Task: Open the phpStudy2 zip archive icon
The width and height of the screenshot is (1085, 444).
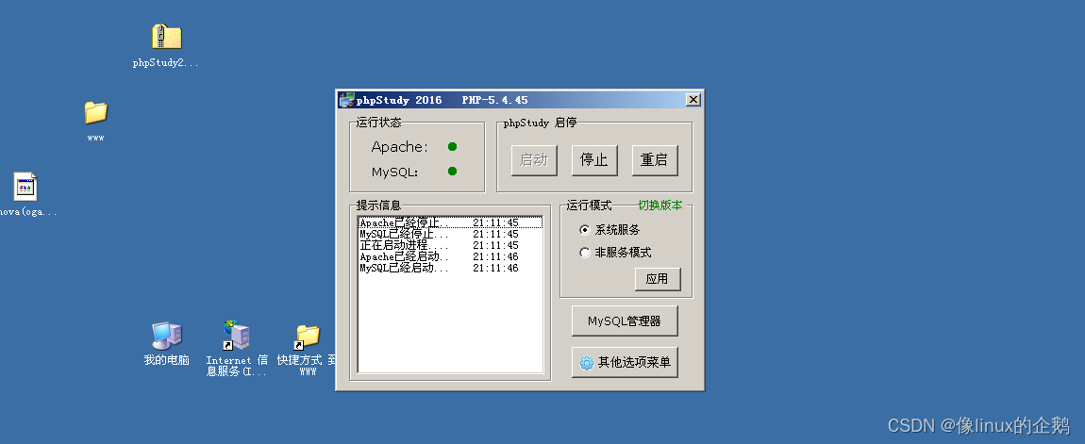Action: [166, 37]
